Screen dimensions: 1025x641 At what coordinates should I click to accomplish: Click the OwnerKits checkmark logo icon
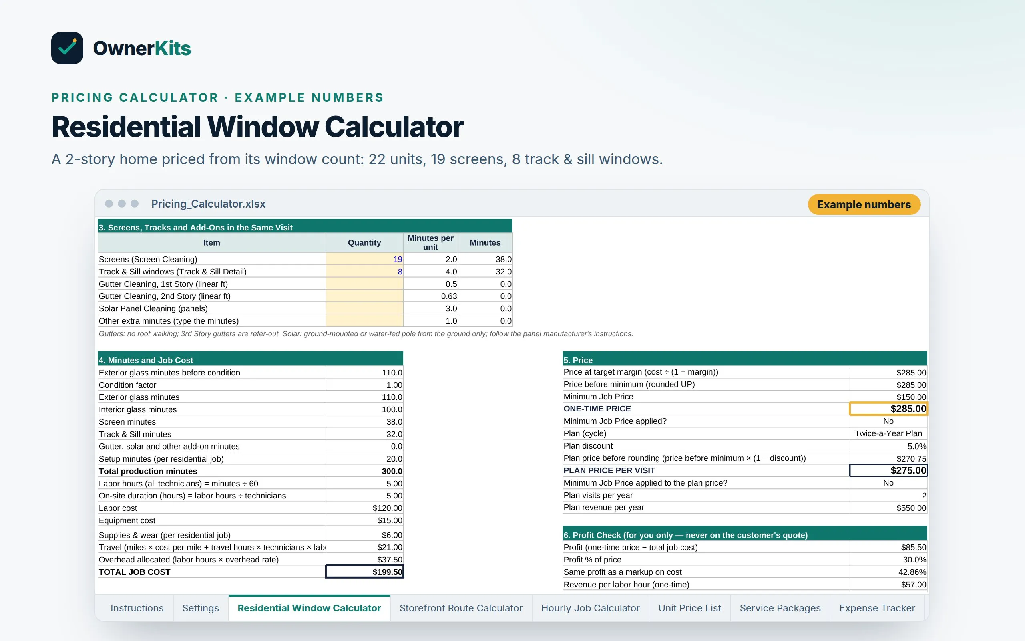click(x=67, y=48)
